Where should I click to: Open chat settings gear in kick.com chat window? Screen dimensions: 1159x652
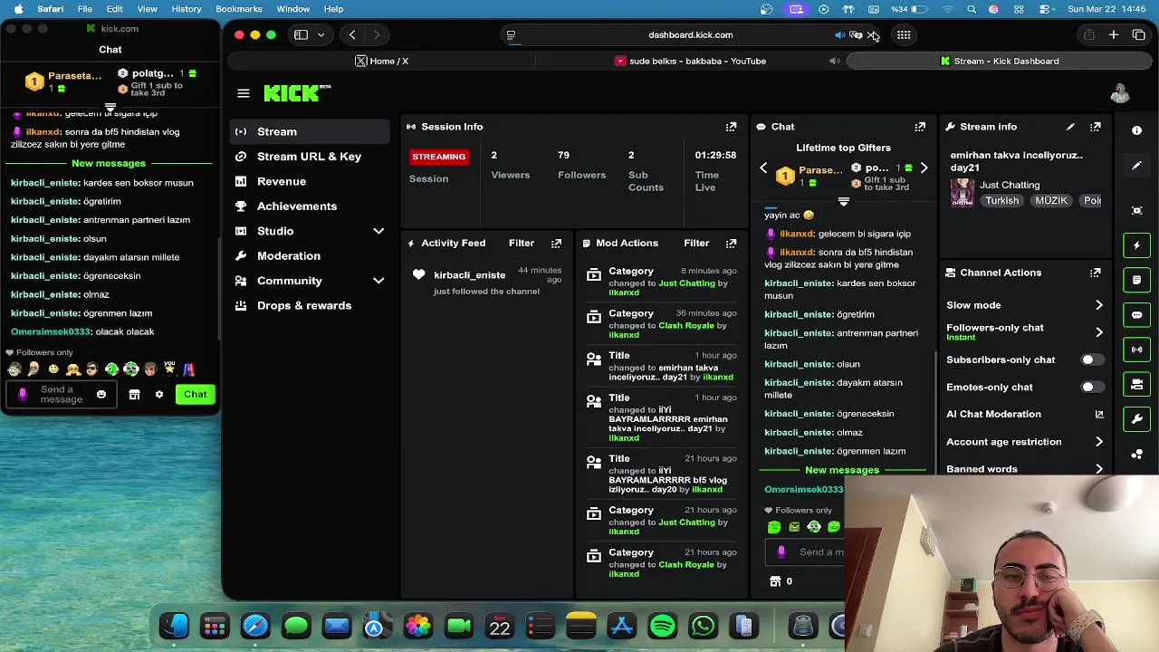[x=159, y=395]
